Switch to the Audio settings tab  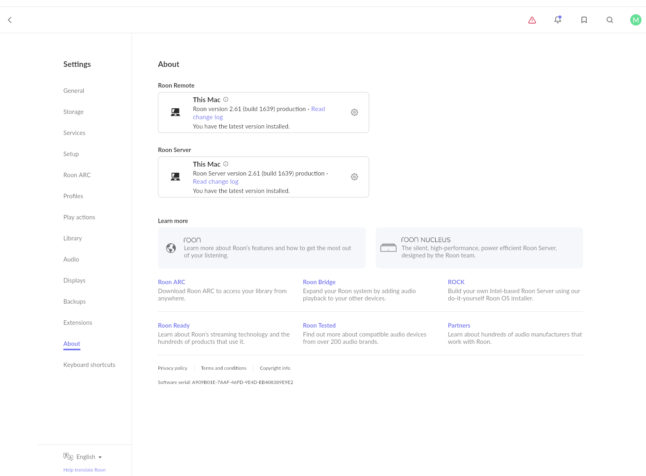point(71,259)
